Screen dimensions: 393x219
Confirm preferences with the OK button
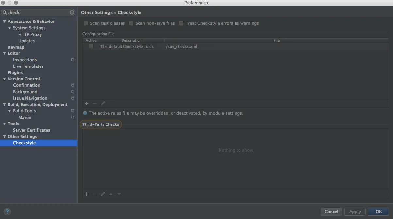(x=378, y=212)
